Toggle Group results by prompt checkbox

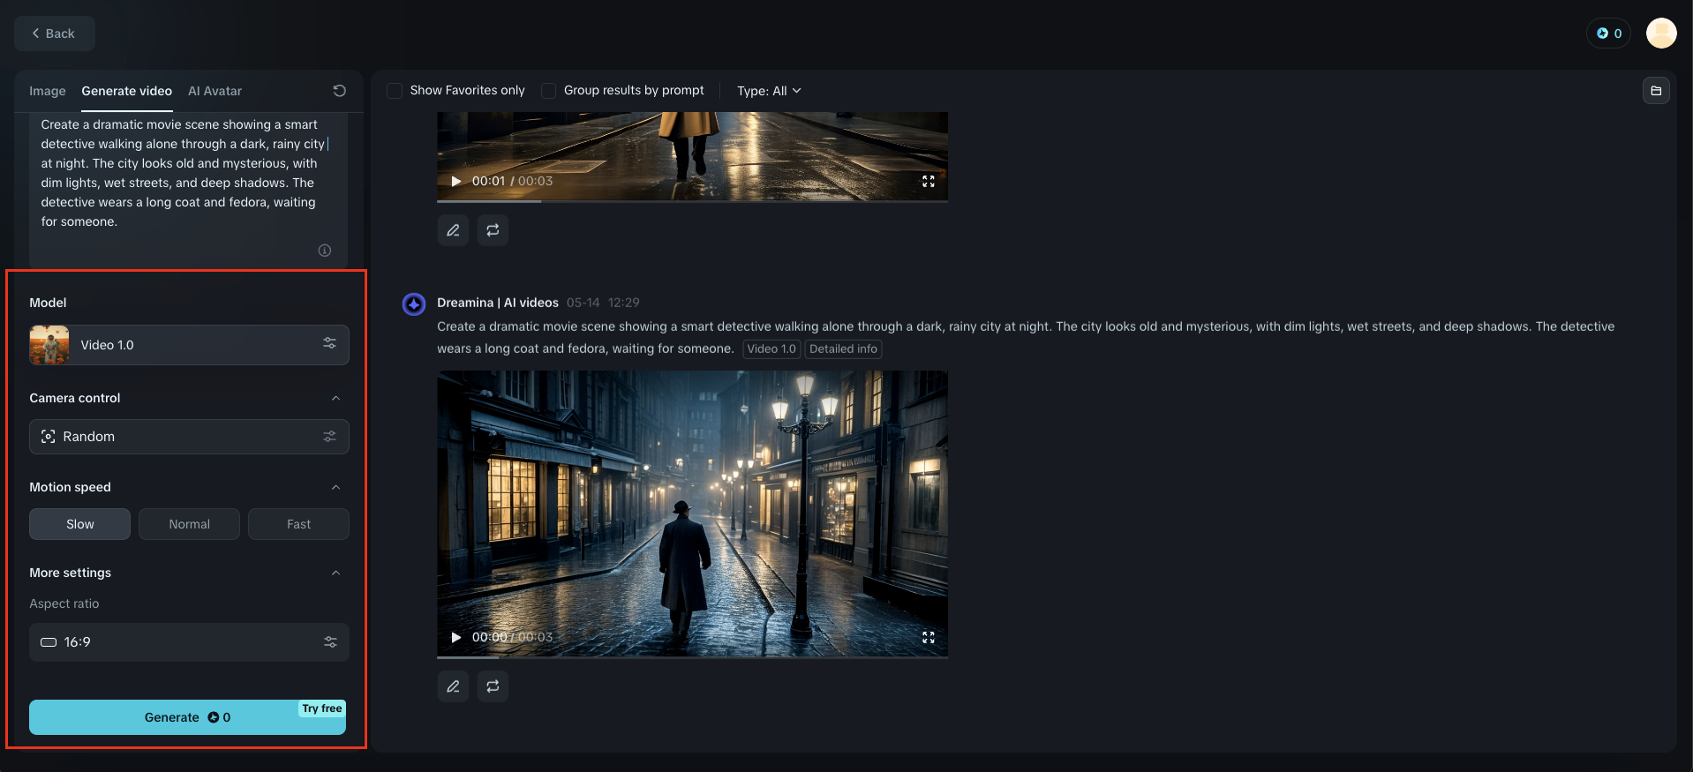pyautogui.click(x=548, y=91)
